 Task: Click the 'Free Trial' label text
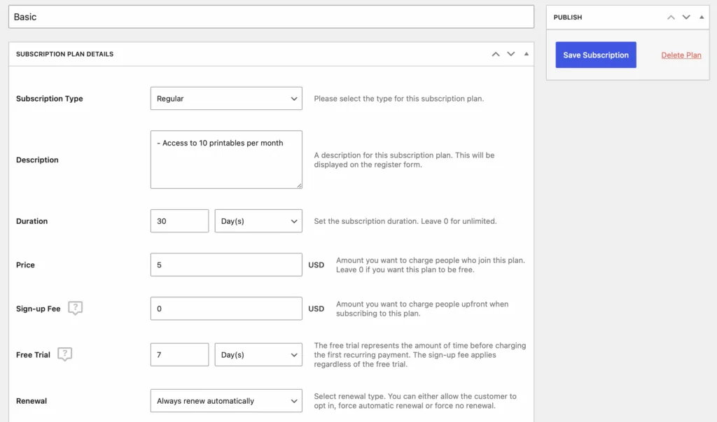(33, 354)
